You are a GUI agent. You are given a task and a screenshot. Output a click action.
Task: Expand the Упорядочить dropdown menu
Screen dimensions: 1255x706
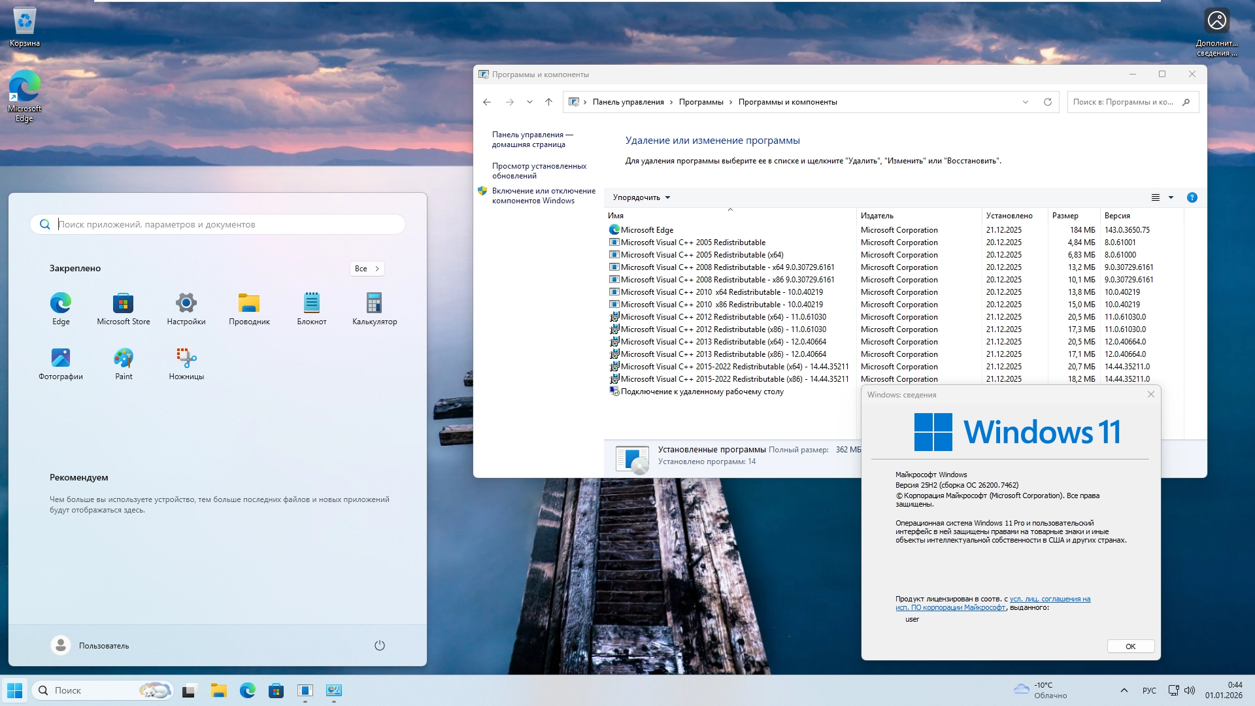pyautogui.click(x=641, y=197)
